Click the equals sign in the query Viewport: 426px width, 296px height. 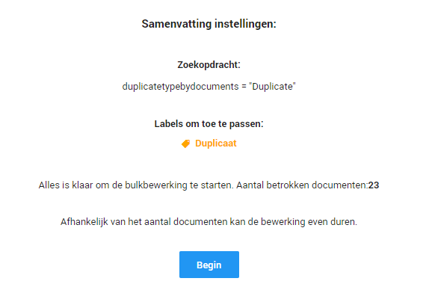244,87
